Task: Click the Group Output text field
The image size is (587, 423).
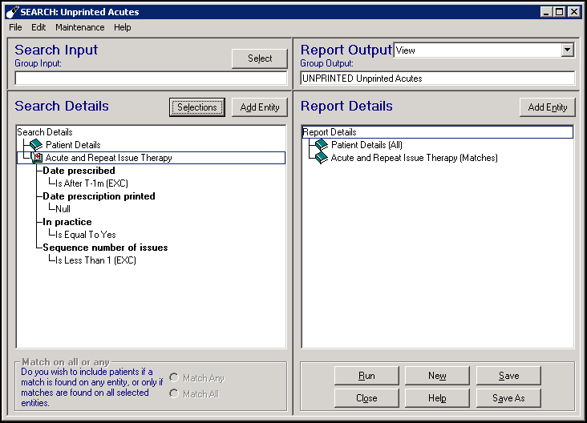Action: coord(437,79)
